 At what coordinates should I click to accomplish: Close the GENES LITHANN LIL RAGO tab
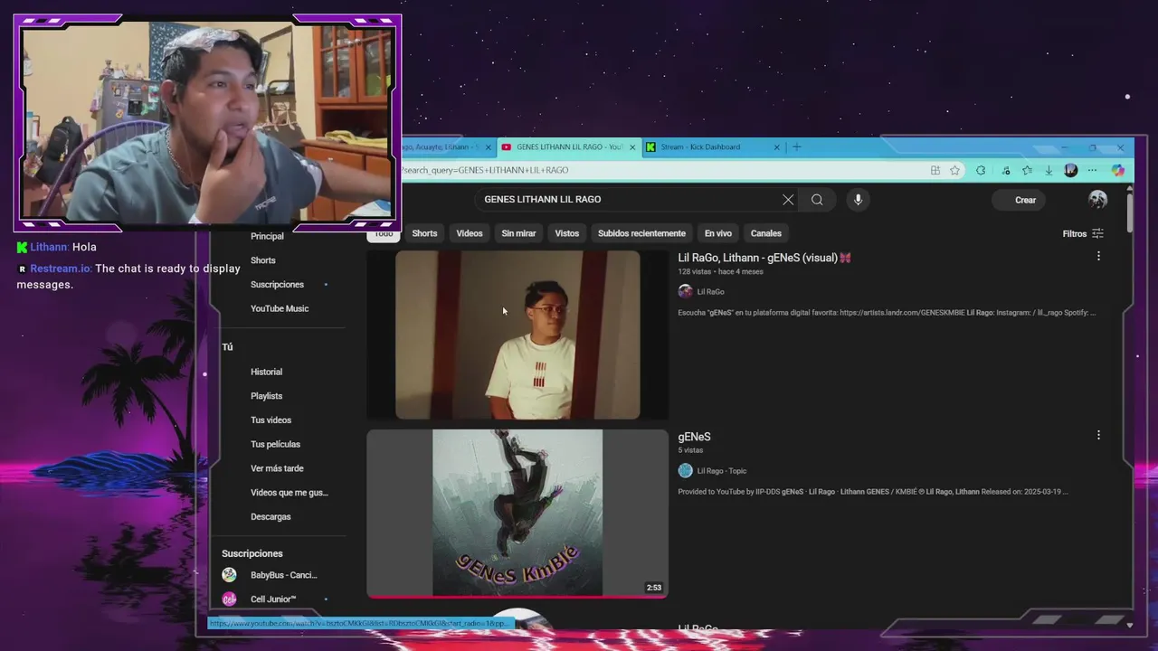pyautogui.click(x=633, y=147)
